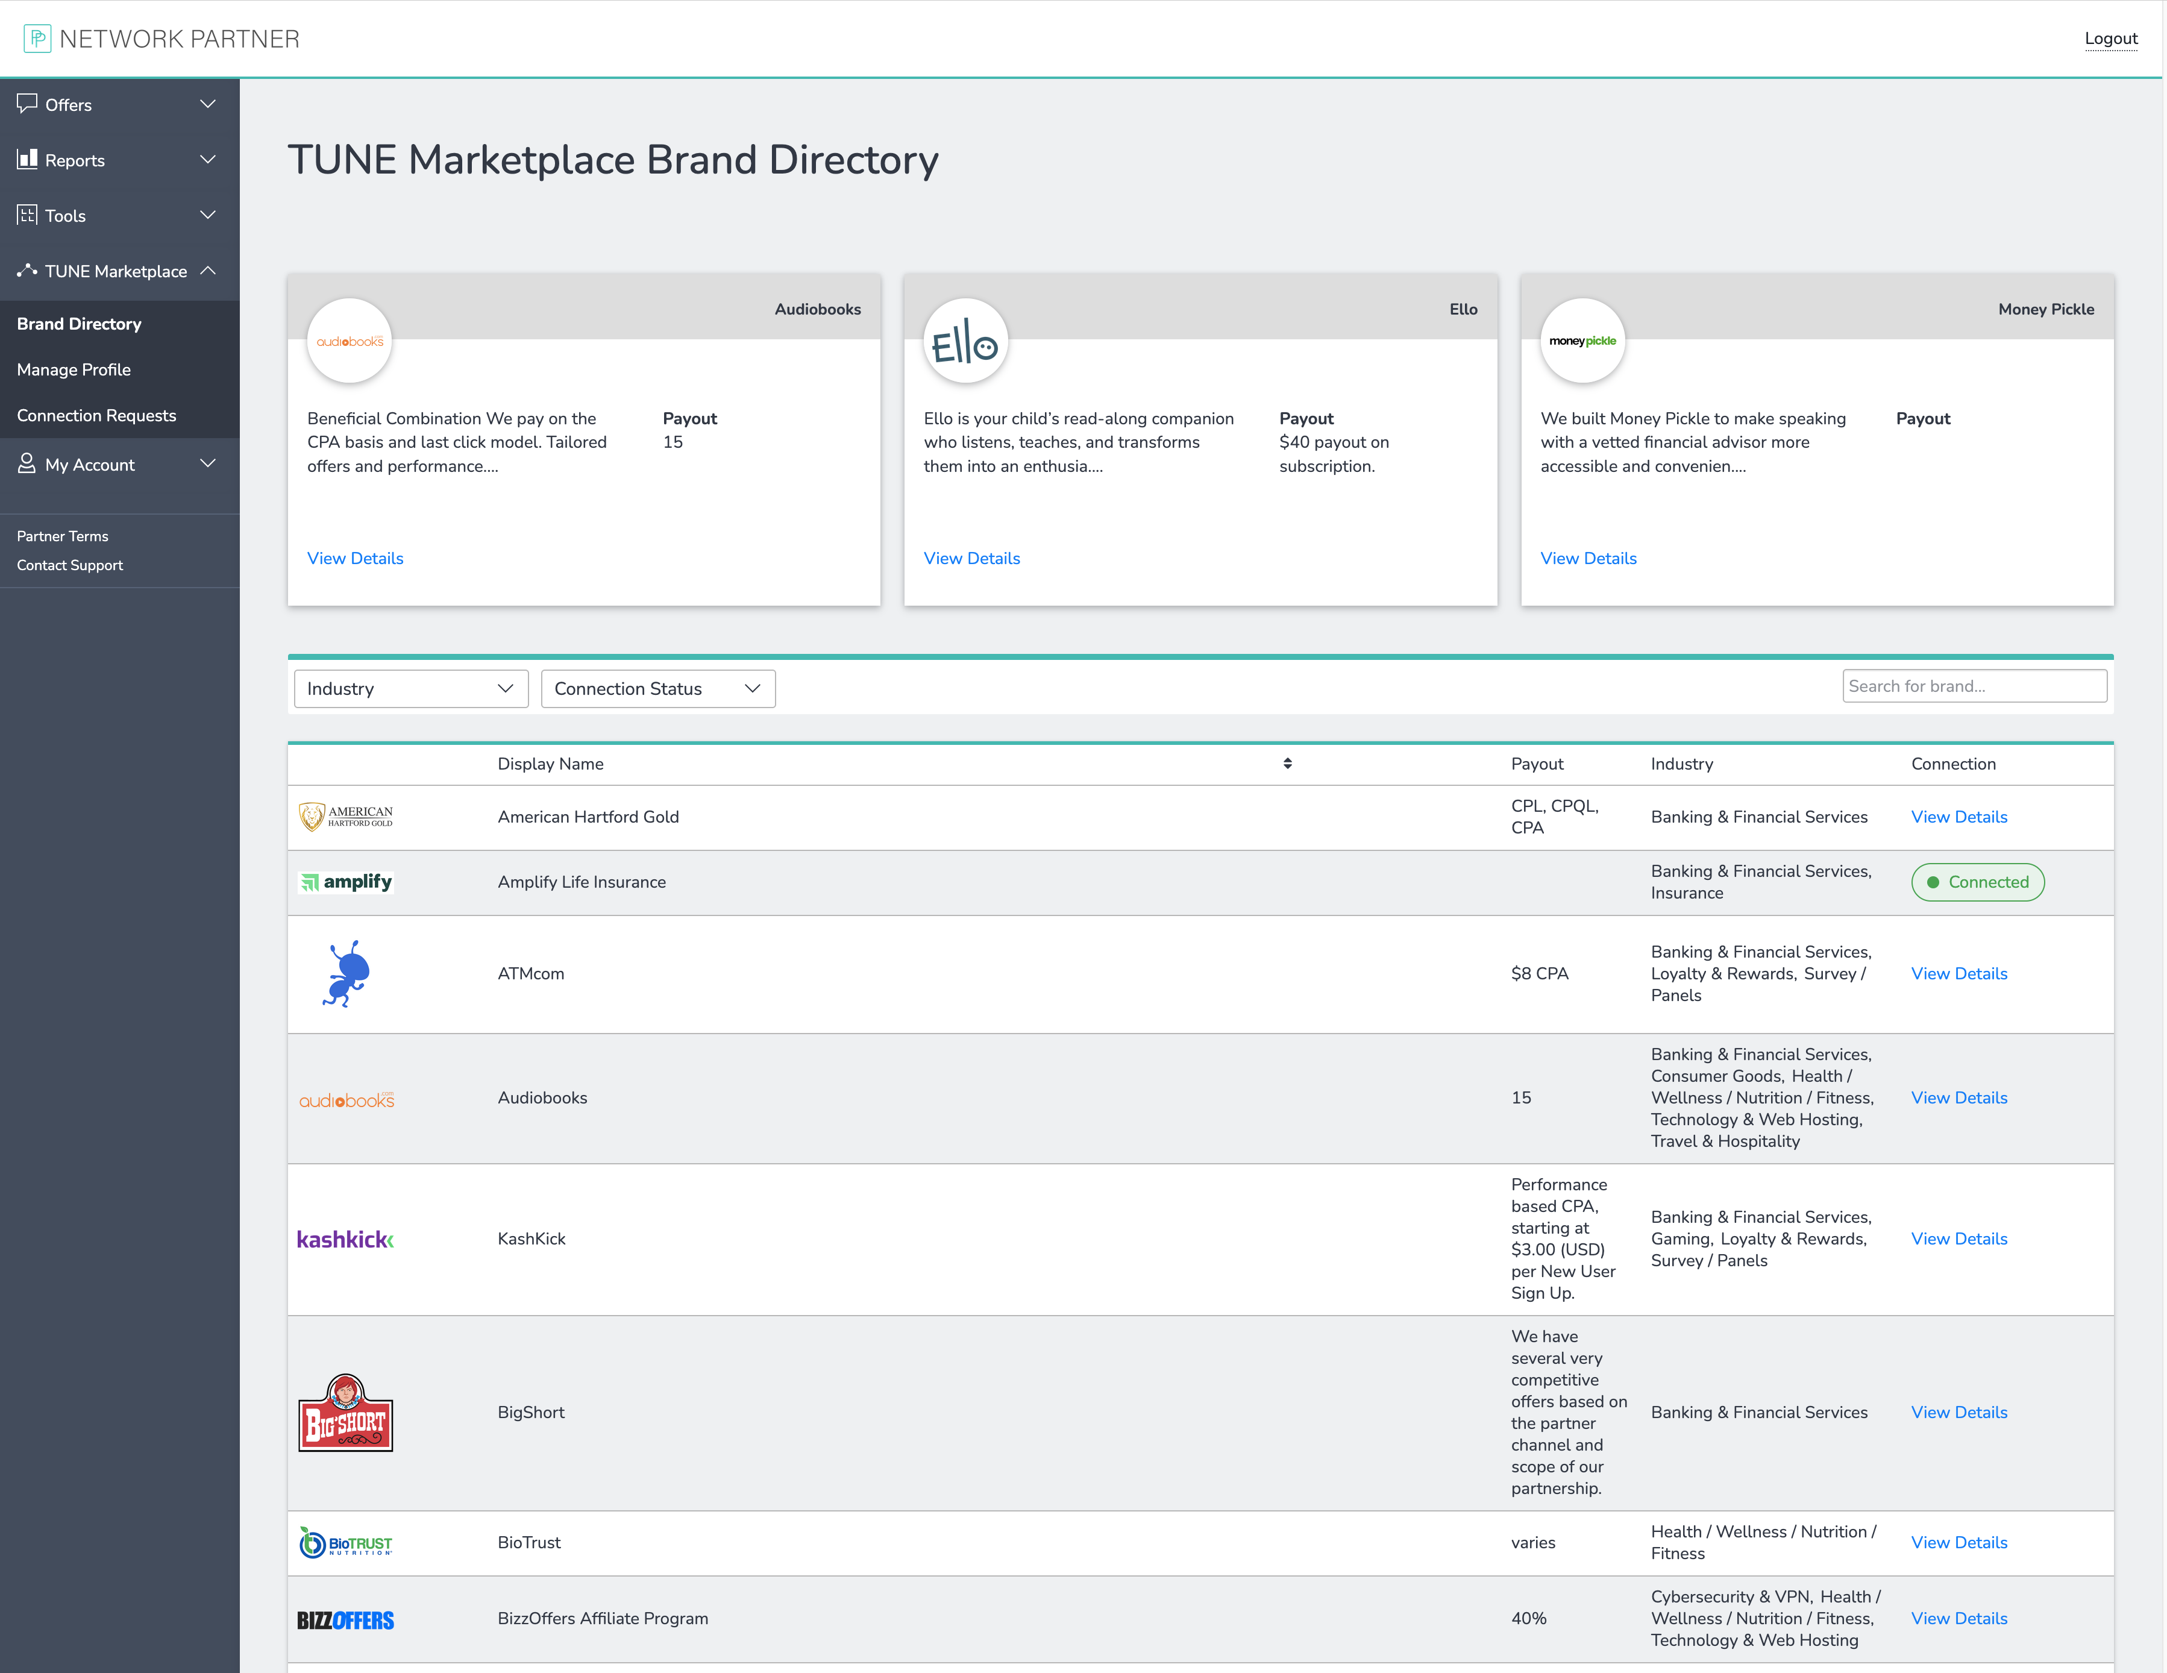Click the Search for brand field
The height and width of the screenshot is (1673, 2167).
(1975, 686)
